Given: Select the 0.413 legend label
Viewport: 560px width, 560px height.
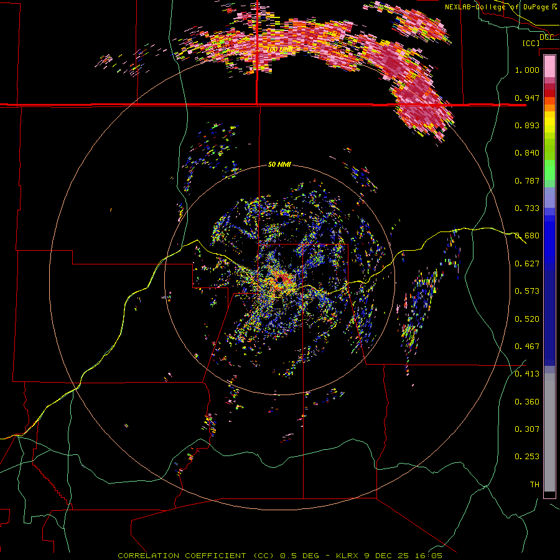Looking at the screenshot, I should (527, 374).
